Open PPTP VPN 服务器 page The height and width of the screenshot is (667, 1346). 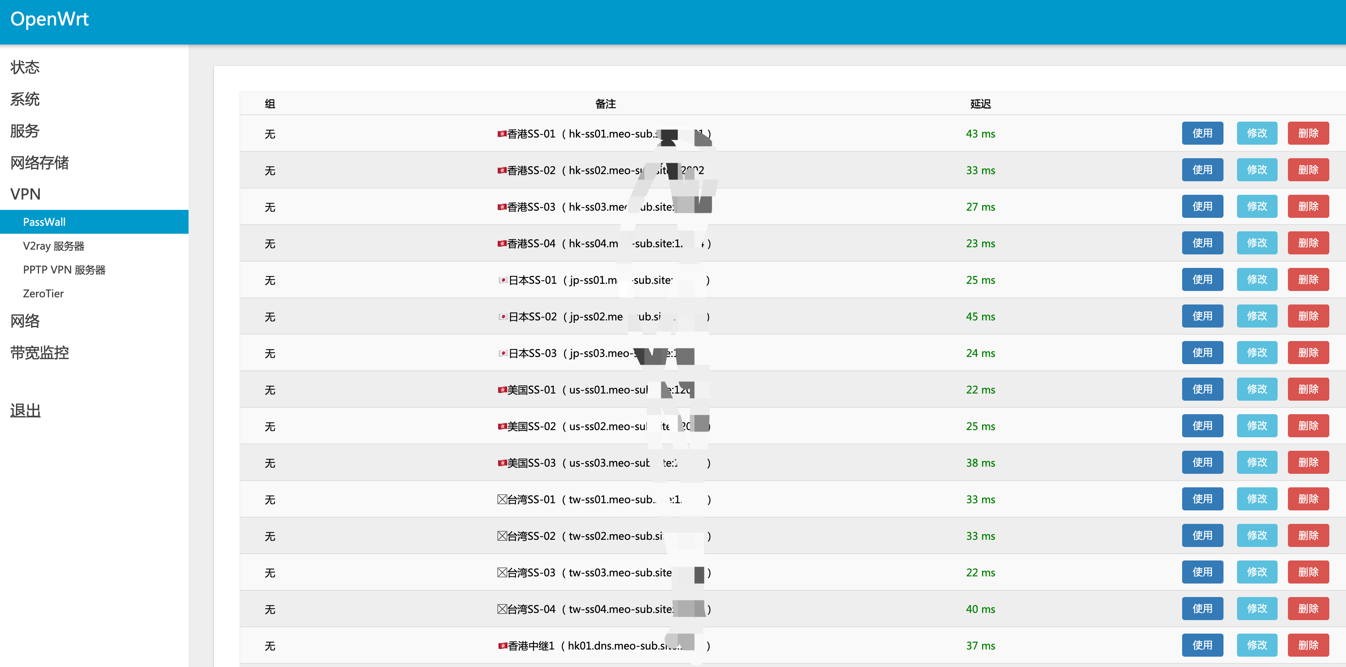(64, 270)
